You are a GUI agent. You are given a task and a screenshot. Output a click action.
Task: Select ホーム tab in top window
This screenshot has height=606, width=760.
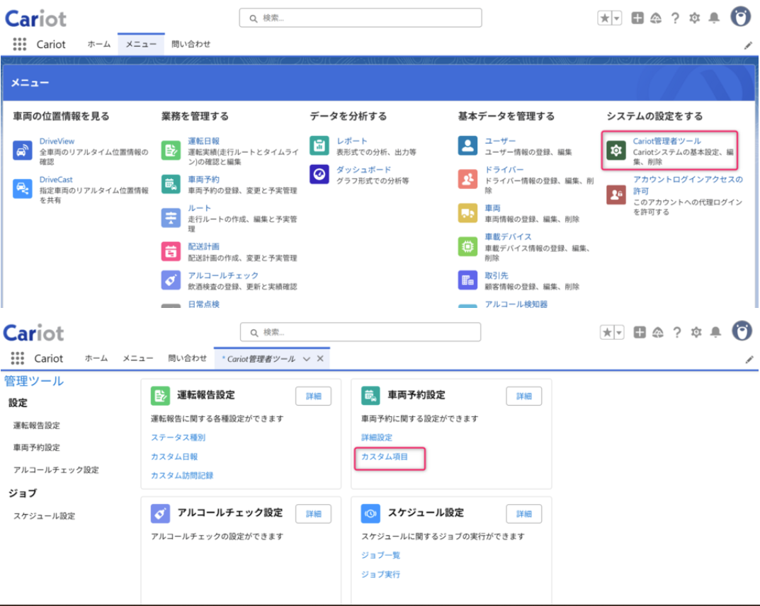tap(99, 44)
